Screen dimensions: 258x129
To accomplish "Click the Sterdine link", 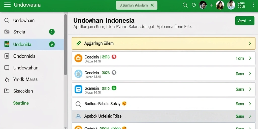I will pos(21,103).
